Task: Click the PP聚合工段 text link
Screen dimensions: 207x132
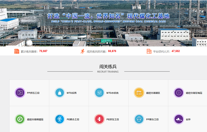Action: point(152,119)
